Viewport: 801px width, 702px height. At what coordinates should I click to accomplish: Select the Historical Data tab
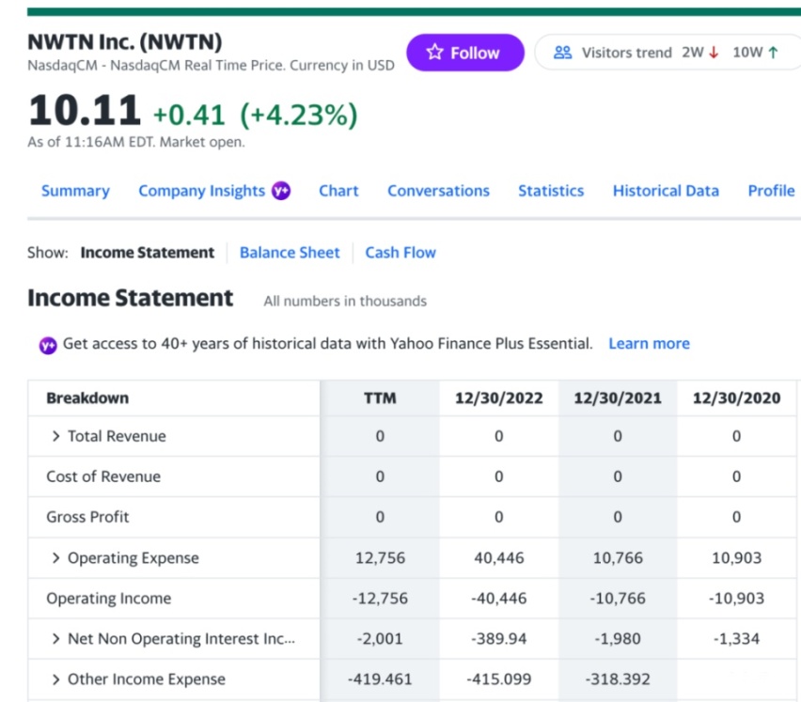click(666, 191)
